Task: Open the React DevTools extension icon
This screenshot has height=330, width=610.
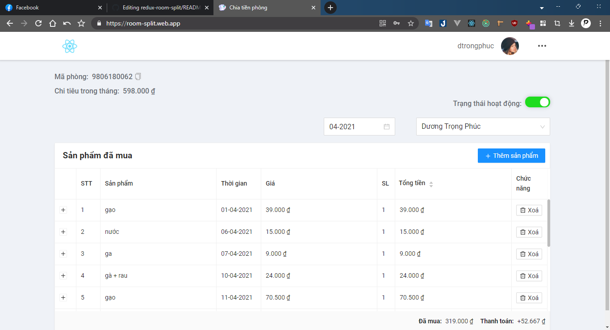Action: click(472, 23)
